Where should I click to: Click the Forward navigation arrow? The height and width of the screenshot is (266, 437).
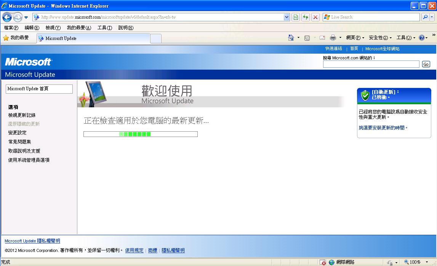pos(18,17)
